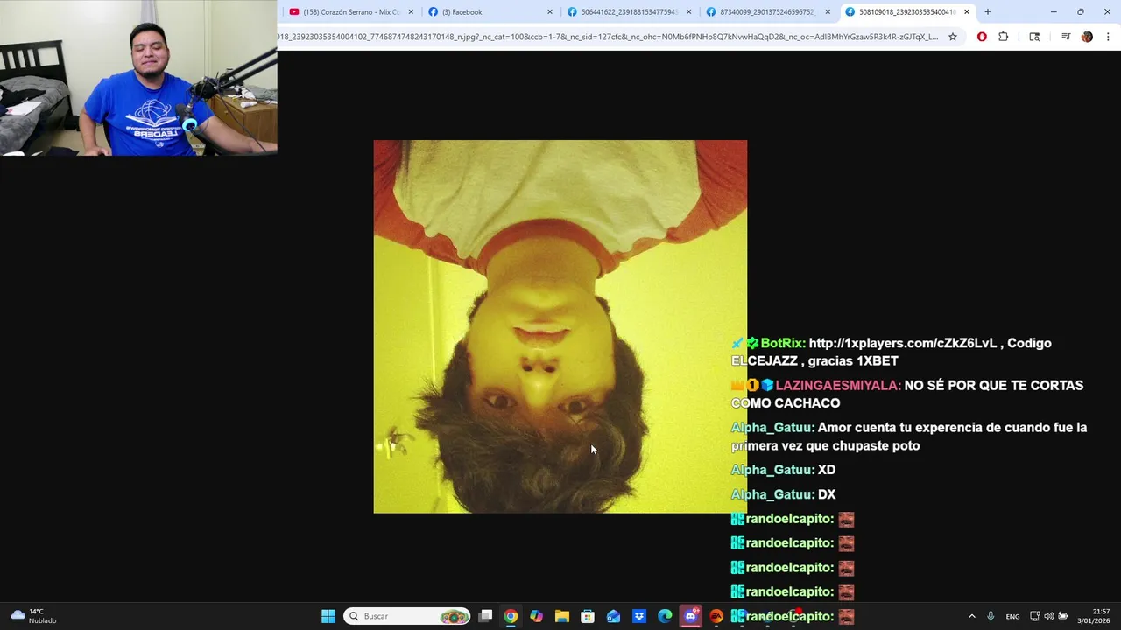Click Alpha_Gatuu's XD message
This screenshot has height=630, width=1121.
pyautogui.click(x=827, y=470)
